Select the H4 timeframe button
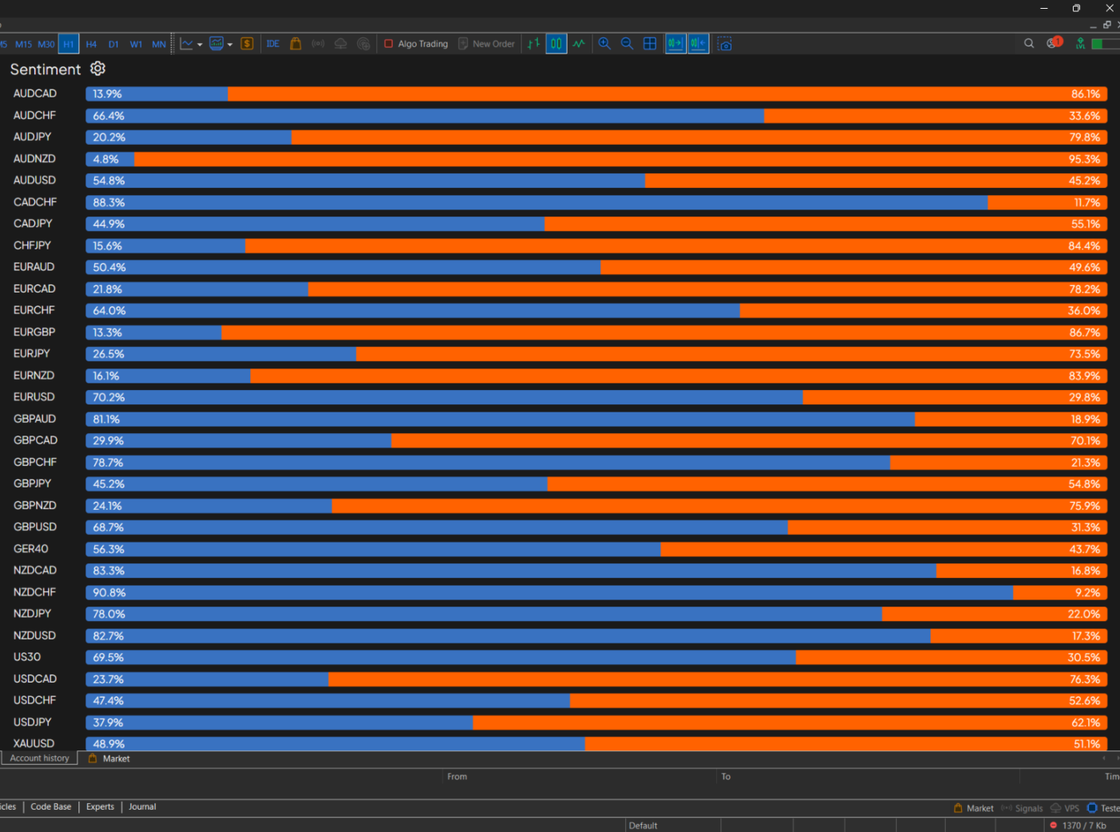 pyautogui.click(x=91, y=44)
